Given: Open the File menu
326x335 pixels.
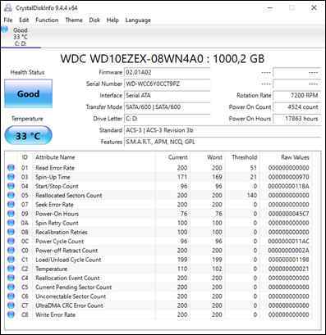Looking at the screenshot, I should coord(8,20).
